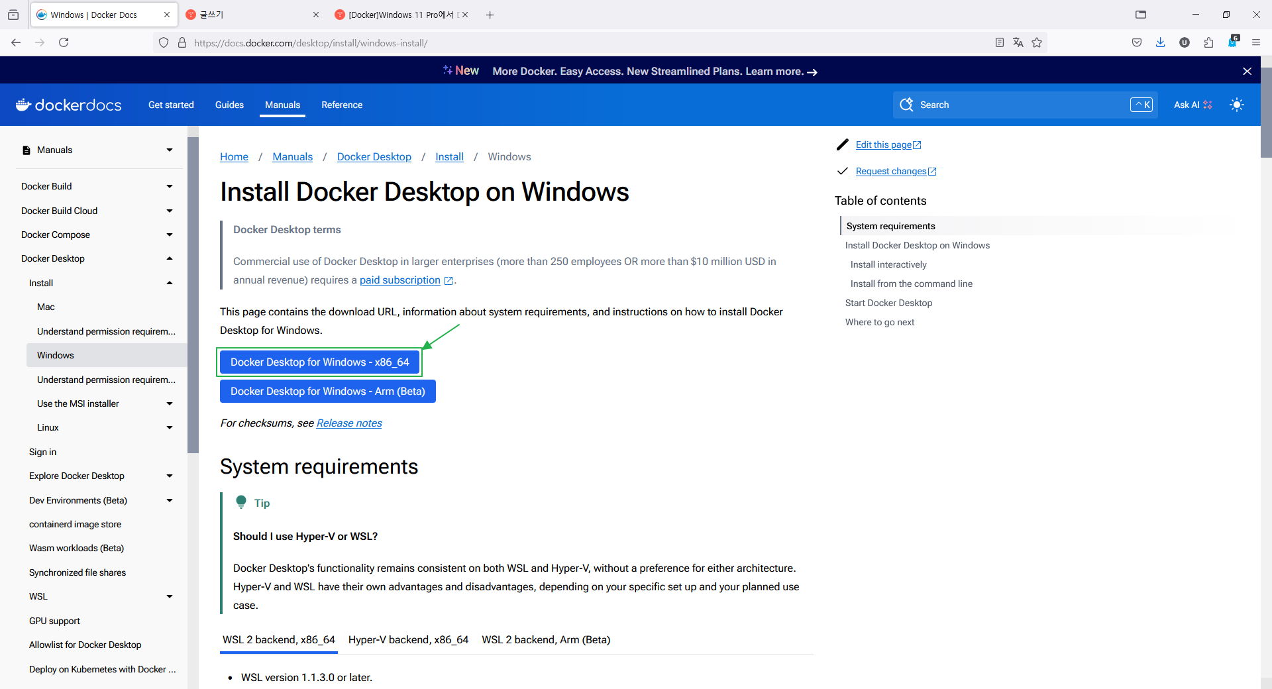
Task: Open GPU support sidebar item
Action: point(54,621)
